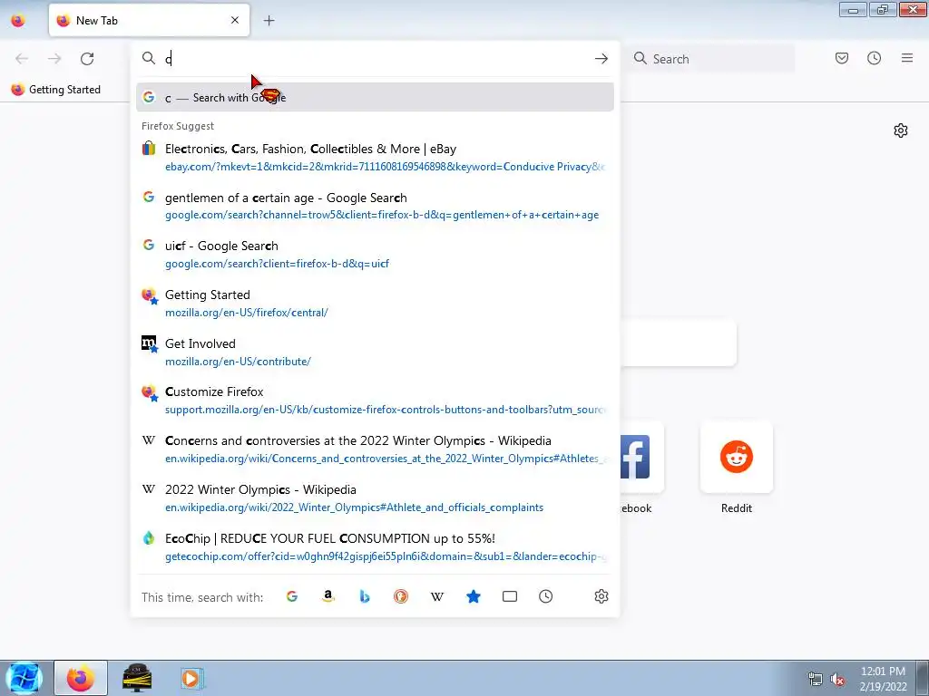Image resolution: width=929 pixels, height=696 pixels.
Task: Open the Windows Start menu
Action: coord(24,678)
